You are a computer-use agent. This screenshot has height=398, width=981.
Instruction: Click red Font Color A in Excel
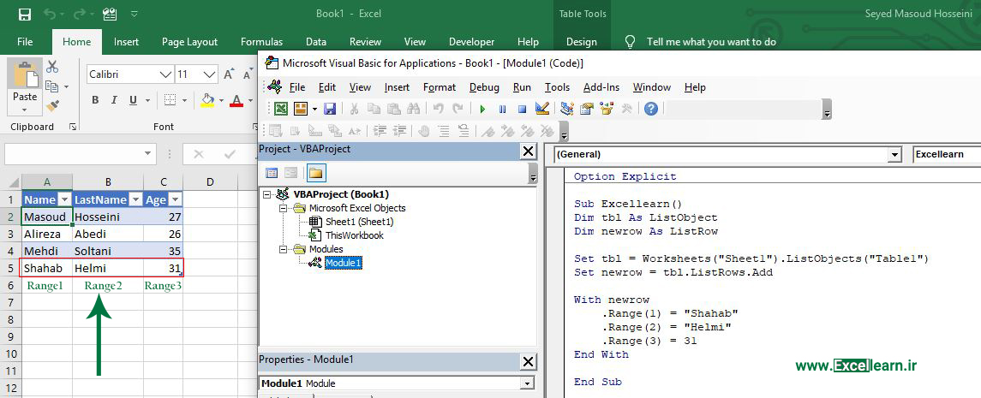(x=236, y=100)
